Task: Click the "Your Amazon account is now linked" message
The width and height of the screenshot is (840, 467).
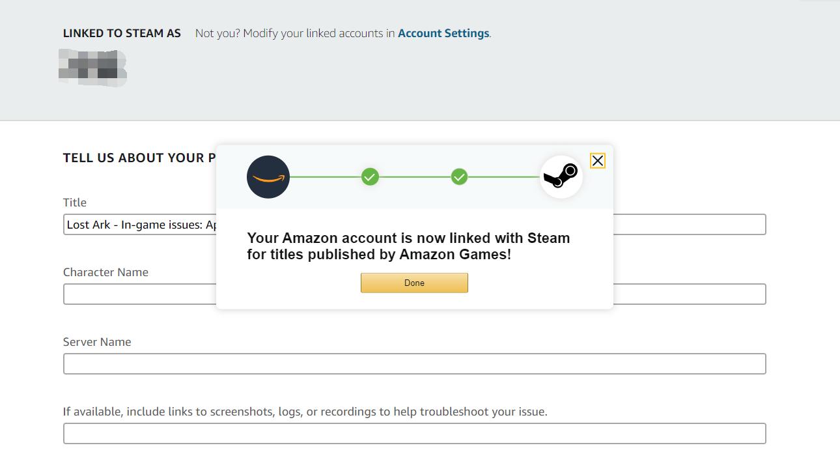Action: [x=408, y=246]
